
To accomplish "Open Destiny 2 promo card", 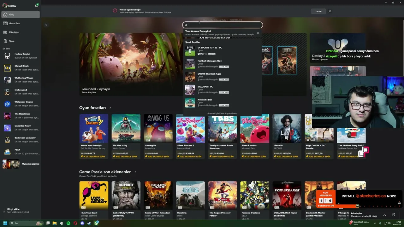I will coord(338,48).
